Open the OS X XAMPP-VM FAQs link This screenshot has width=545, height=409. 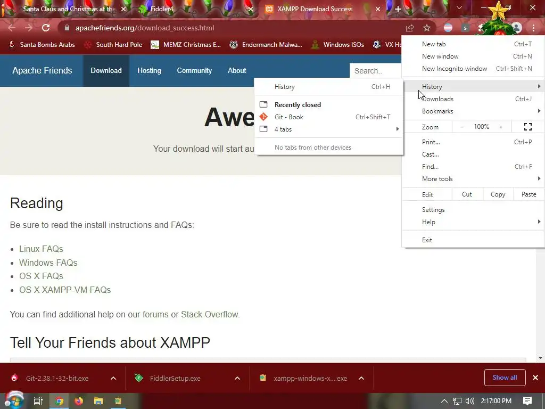[x=65, y=290]
